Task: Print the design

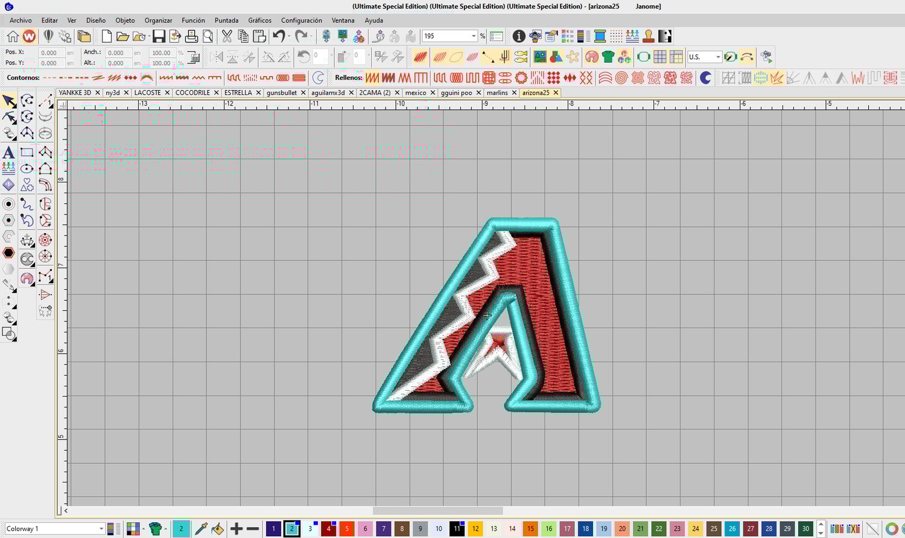Action: coord(191,36)
